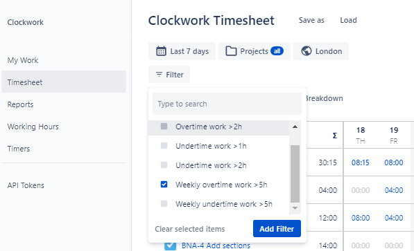Click the calendar icon for Last 7 days

click(161, 51)
